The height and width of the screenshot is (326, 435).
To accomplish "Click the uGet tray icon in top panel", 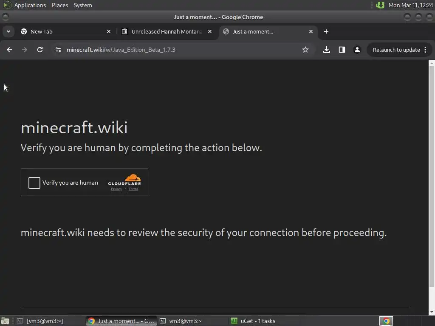I will [380, 5].
